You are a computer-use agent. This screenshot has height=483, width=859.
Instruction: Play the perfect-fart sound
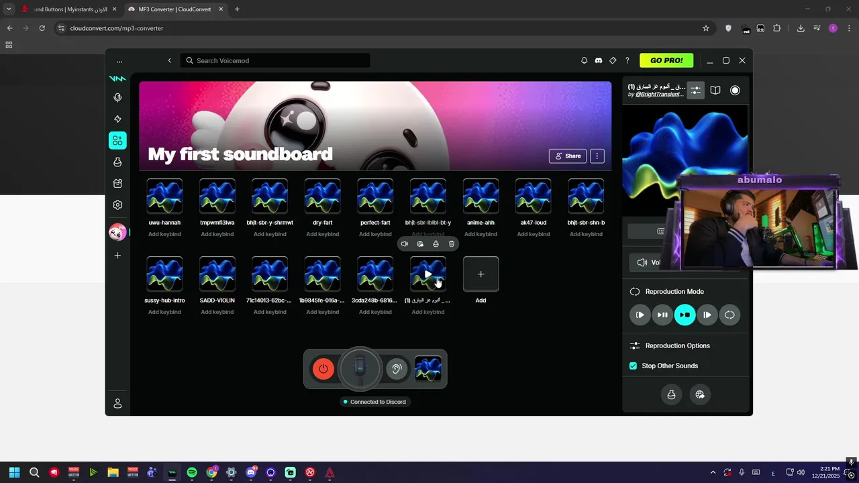click(x=375, y=196)
